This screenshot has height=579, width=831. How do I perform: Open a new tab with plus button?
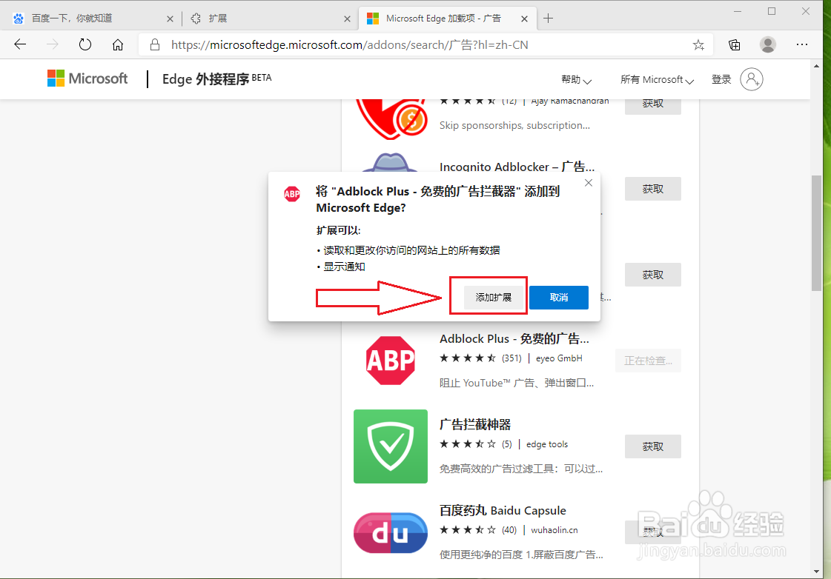[x=548, y=19]
